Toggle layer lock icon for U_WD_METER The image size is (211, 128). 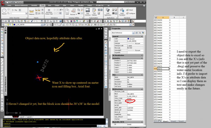point(12,24)
